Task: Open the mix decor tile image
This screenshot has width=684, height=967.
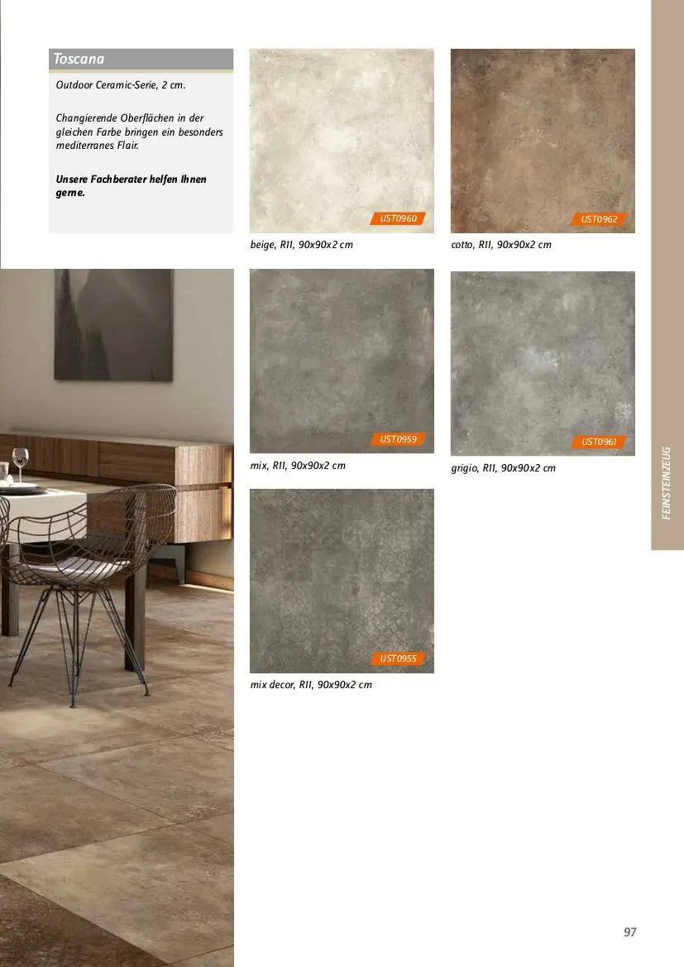Action: coord(342,581)
